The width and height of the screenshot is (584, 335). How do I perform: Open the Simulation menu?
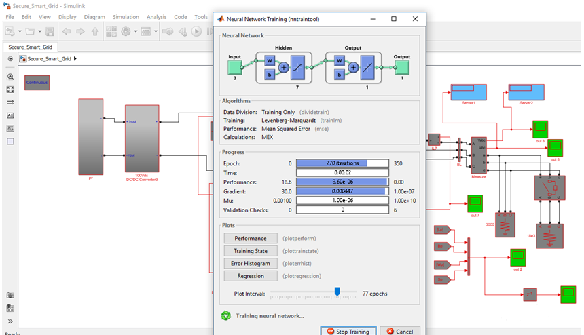(126, 17)
